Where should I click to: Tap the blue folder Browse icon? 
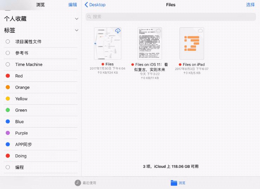click(174, 183)
